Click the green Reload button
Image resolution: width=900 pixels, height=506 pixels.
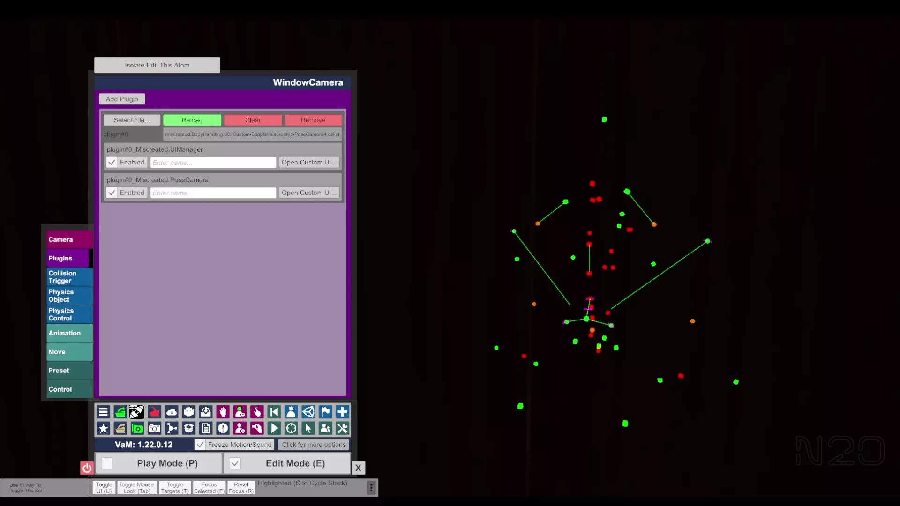point(192,120)
